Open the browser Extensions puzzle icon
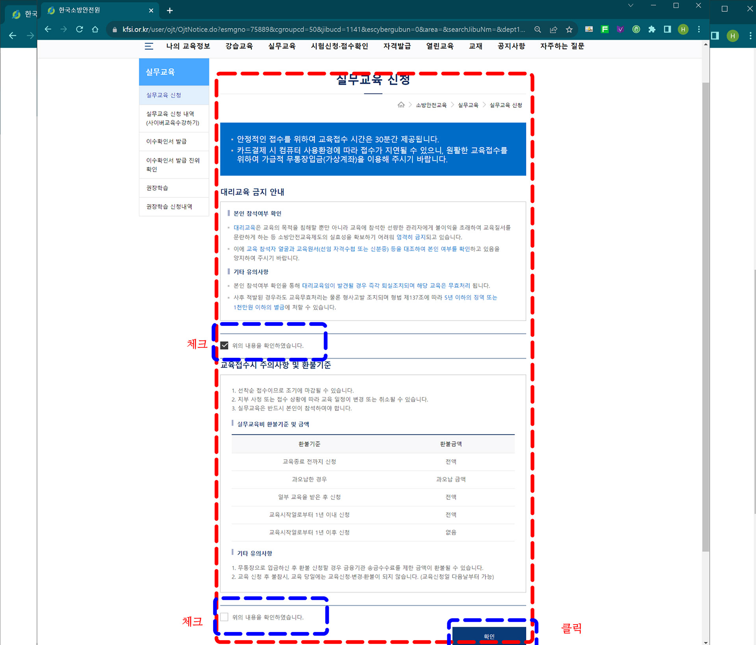The width and height of the screenshot is (756, 645). tap(652, 29)
